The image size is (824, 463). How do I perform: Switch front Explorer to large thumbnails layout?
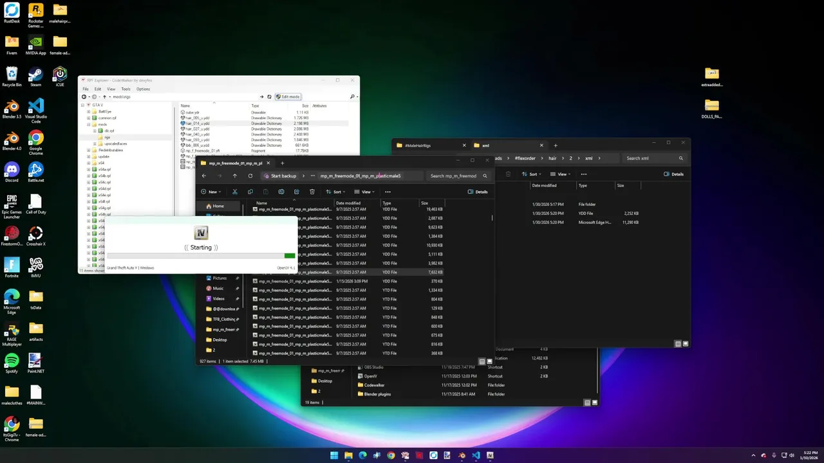(x=489, y=361)
